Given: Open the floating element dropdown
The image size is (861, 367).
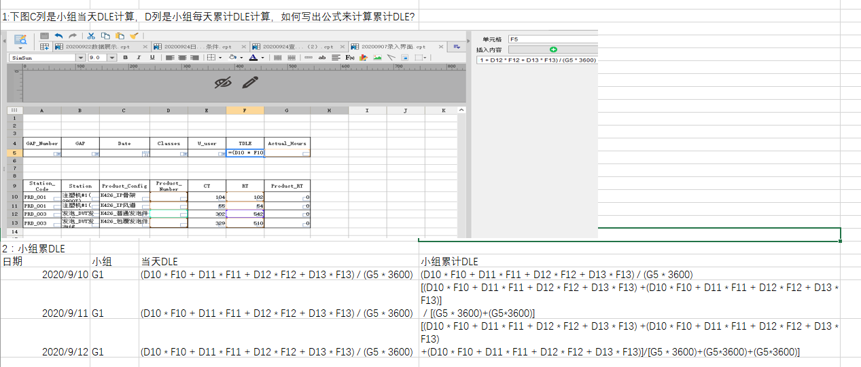Looking at the screenshot, I should pos(424,58).
